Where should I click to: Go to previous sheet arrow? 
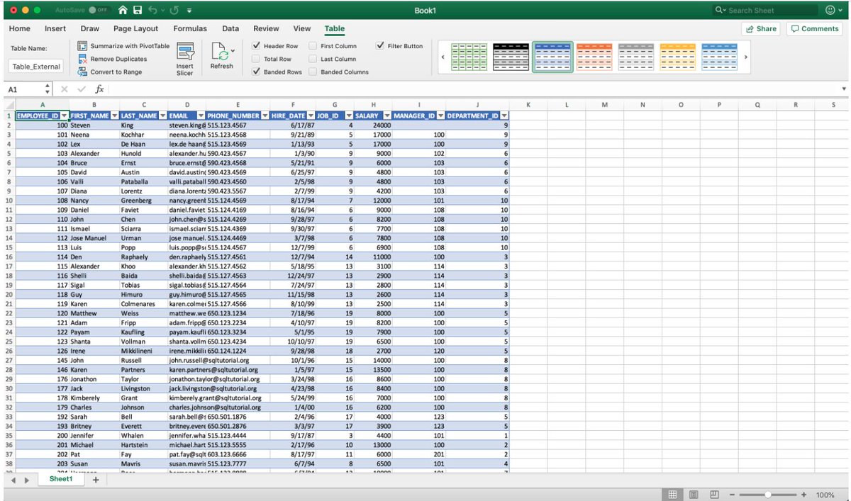pyautogui.click(x=13, y=480)
